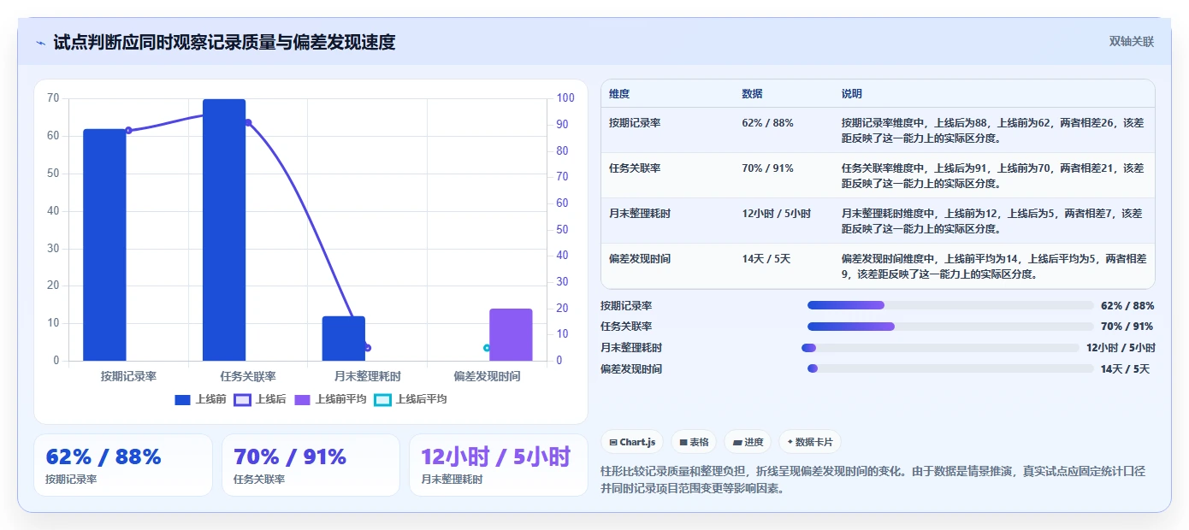Image resolution: width=1189 pixels, height=530 pixels.
Task: Click the 14天 / 5天 progress value
Action: pos(1125,369)
